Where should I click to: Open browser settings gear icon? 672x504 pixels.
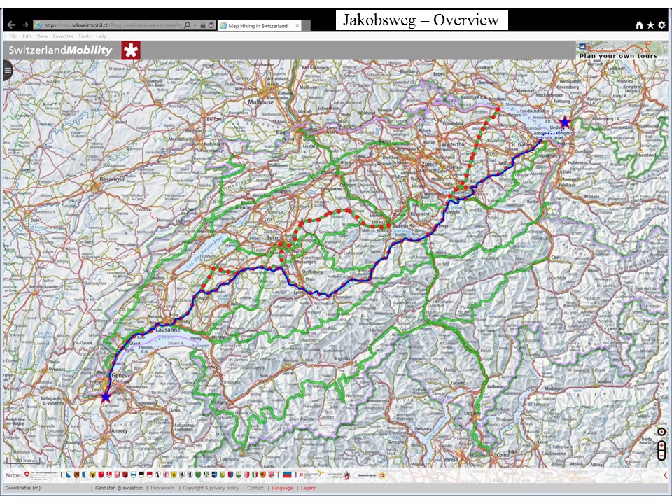point(661,25)
